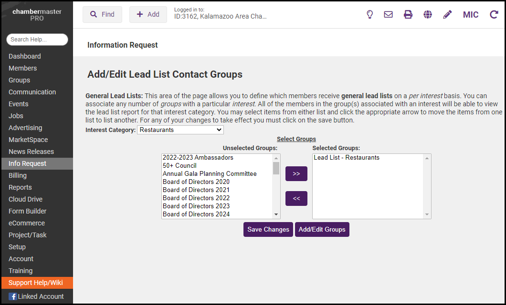The image size is (506, 305).
Task: Click the globe icon in header
Action: pos(428,14)
